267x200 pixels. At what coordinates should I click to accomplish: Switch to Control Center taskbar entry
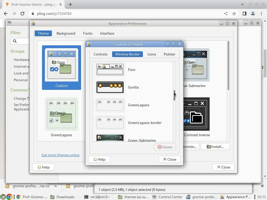pyautogui.click(x=167, y=197)
